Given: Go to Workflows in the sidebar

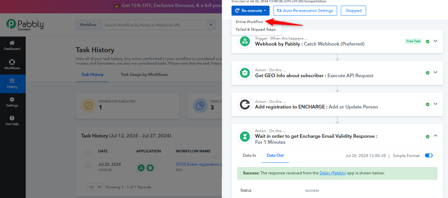Looking at the screenshot, I should tap(12, 65).
